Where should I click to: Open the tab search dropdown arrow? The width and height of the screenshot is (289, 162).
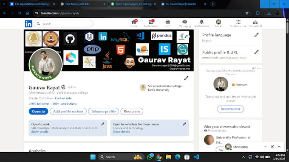(x=4, y=4)
